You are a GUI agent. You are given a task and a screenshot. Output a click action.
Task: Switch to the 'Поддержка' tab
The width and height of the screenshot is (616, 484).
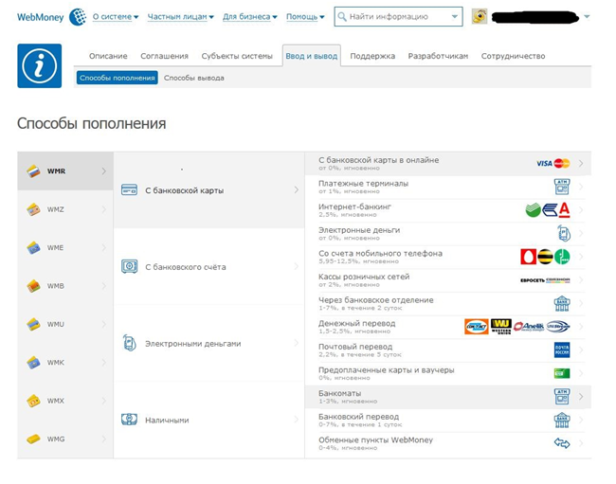[x=372, y=56]
